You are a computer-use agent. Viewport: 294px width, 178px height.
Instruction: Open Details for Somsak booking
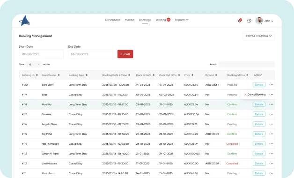(x=259, y=114)
